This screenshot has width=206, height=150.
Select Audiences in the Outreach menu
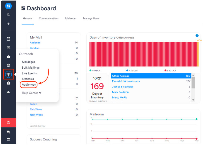tap(29, 85)
